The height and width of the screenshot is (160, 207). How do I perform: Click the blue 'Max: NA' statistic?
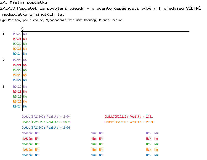(x=152, y=155)
